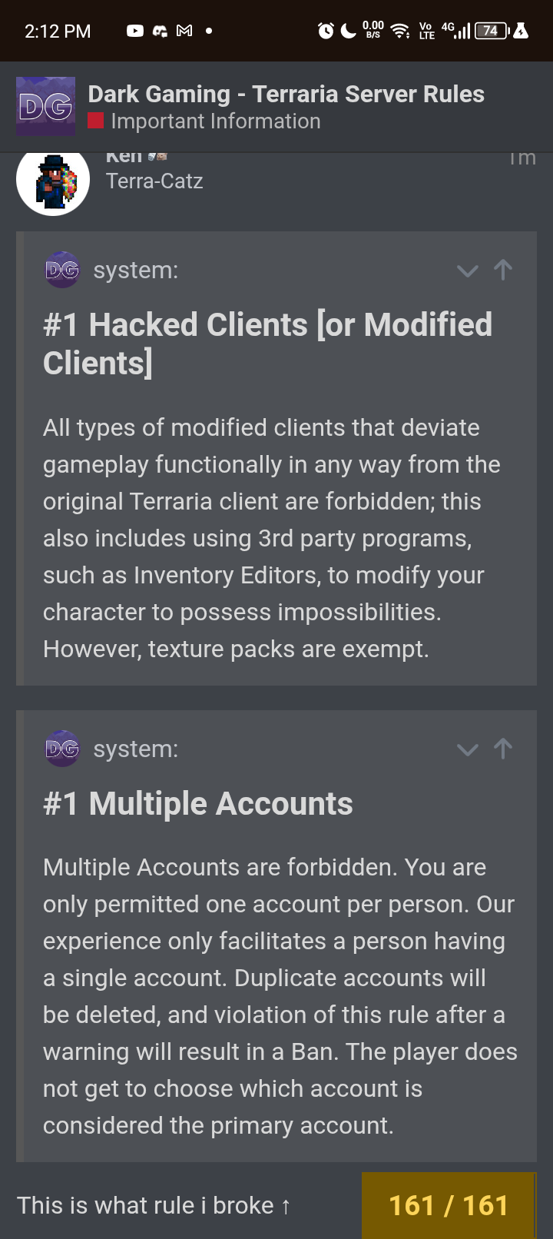Collapse the Hacked Clients quote chevron
The width and height of the screenshot is (553, 1239).
pyautogui.click(x=467, y=271)
